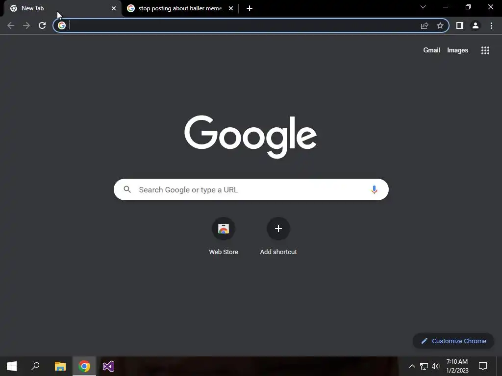The image size is (502, 376).
Task: Open the Web Store shortcut icon
Action: click(224, 229)
